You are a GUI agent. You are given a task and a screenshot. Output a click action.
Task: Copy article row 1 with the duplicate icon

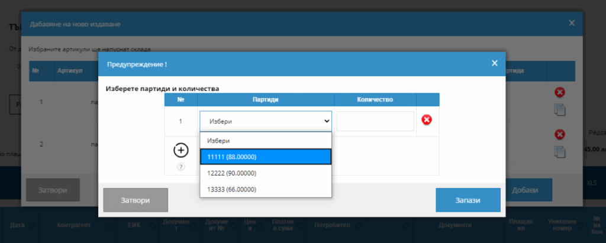click(560, 109)
